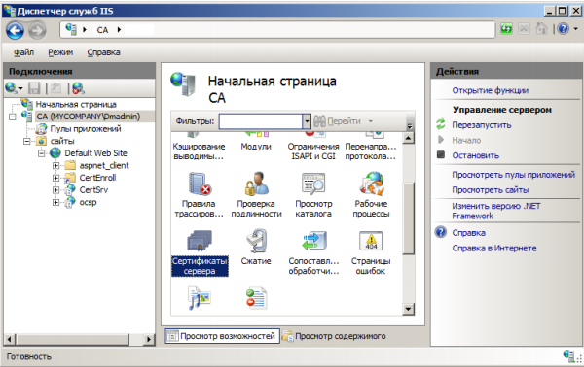The height and width of the screenshot is (367, 584).
Task: Select aspnet_client folder node
Action: coord(104,166)
